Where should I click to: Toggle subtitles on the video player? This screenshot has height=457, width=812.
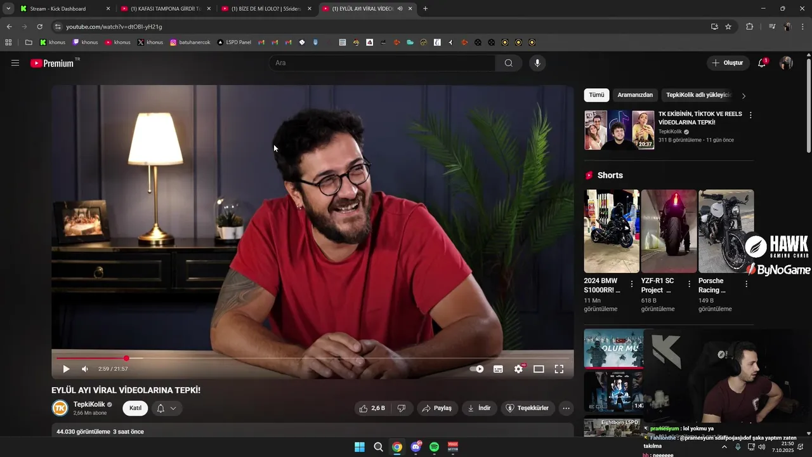tap(498, 369)
